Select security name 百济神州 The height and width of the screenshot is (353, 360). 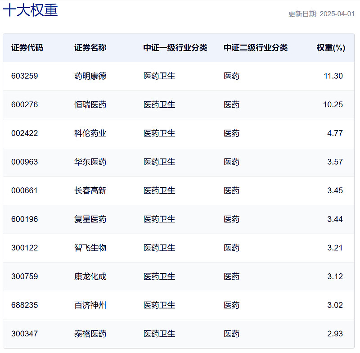pos(90,305)
